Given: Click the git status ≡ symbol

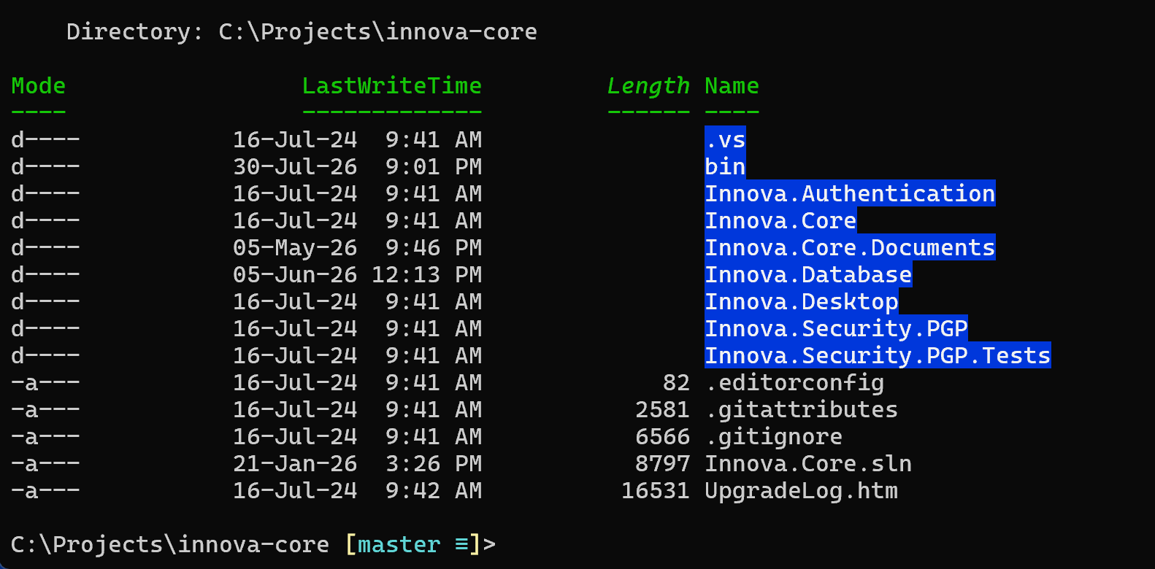Looking at the screenshot, I should click(x=461, y=544).
